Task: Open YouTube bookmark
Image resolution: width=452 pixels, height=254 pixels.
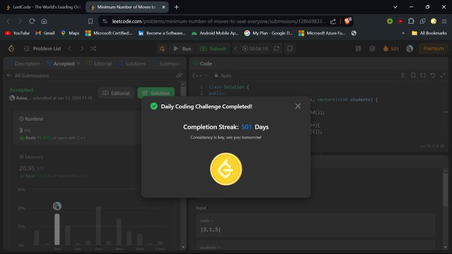Action: coord(18,33)
